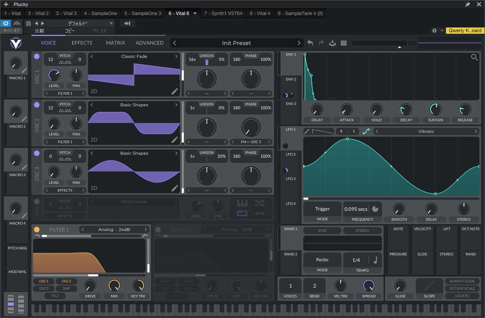Open the hamburger menu icon
The height and width of the screenshot is (318, 485).
343,43
